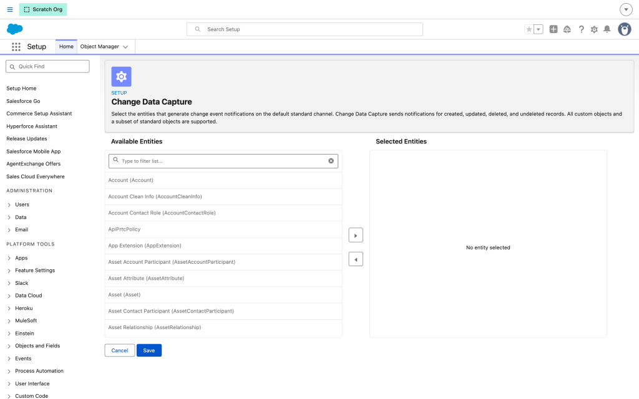The width and height of the screenshot is (639, 399).
Task: Open Release Updates link
Action: [x=26, y=139]
